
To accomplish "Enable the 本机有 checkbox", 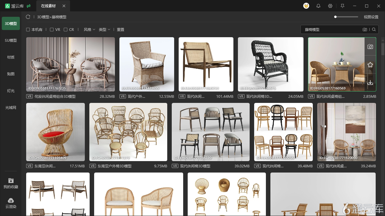I will (x=28, y=30).
